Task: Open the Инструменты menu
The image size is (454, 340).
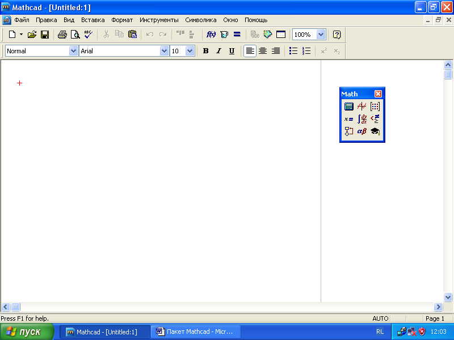Action: click(159, 20)
